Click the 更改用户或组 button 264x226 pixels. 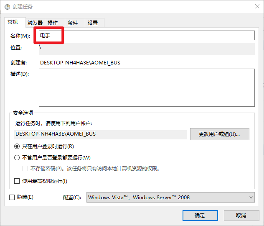tap(220, 134)
